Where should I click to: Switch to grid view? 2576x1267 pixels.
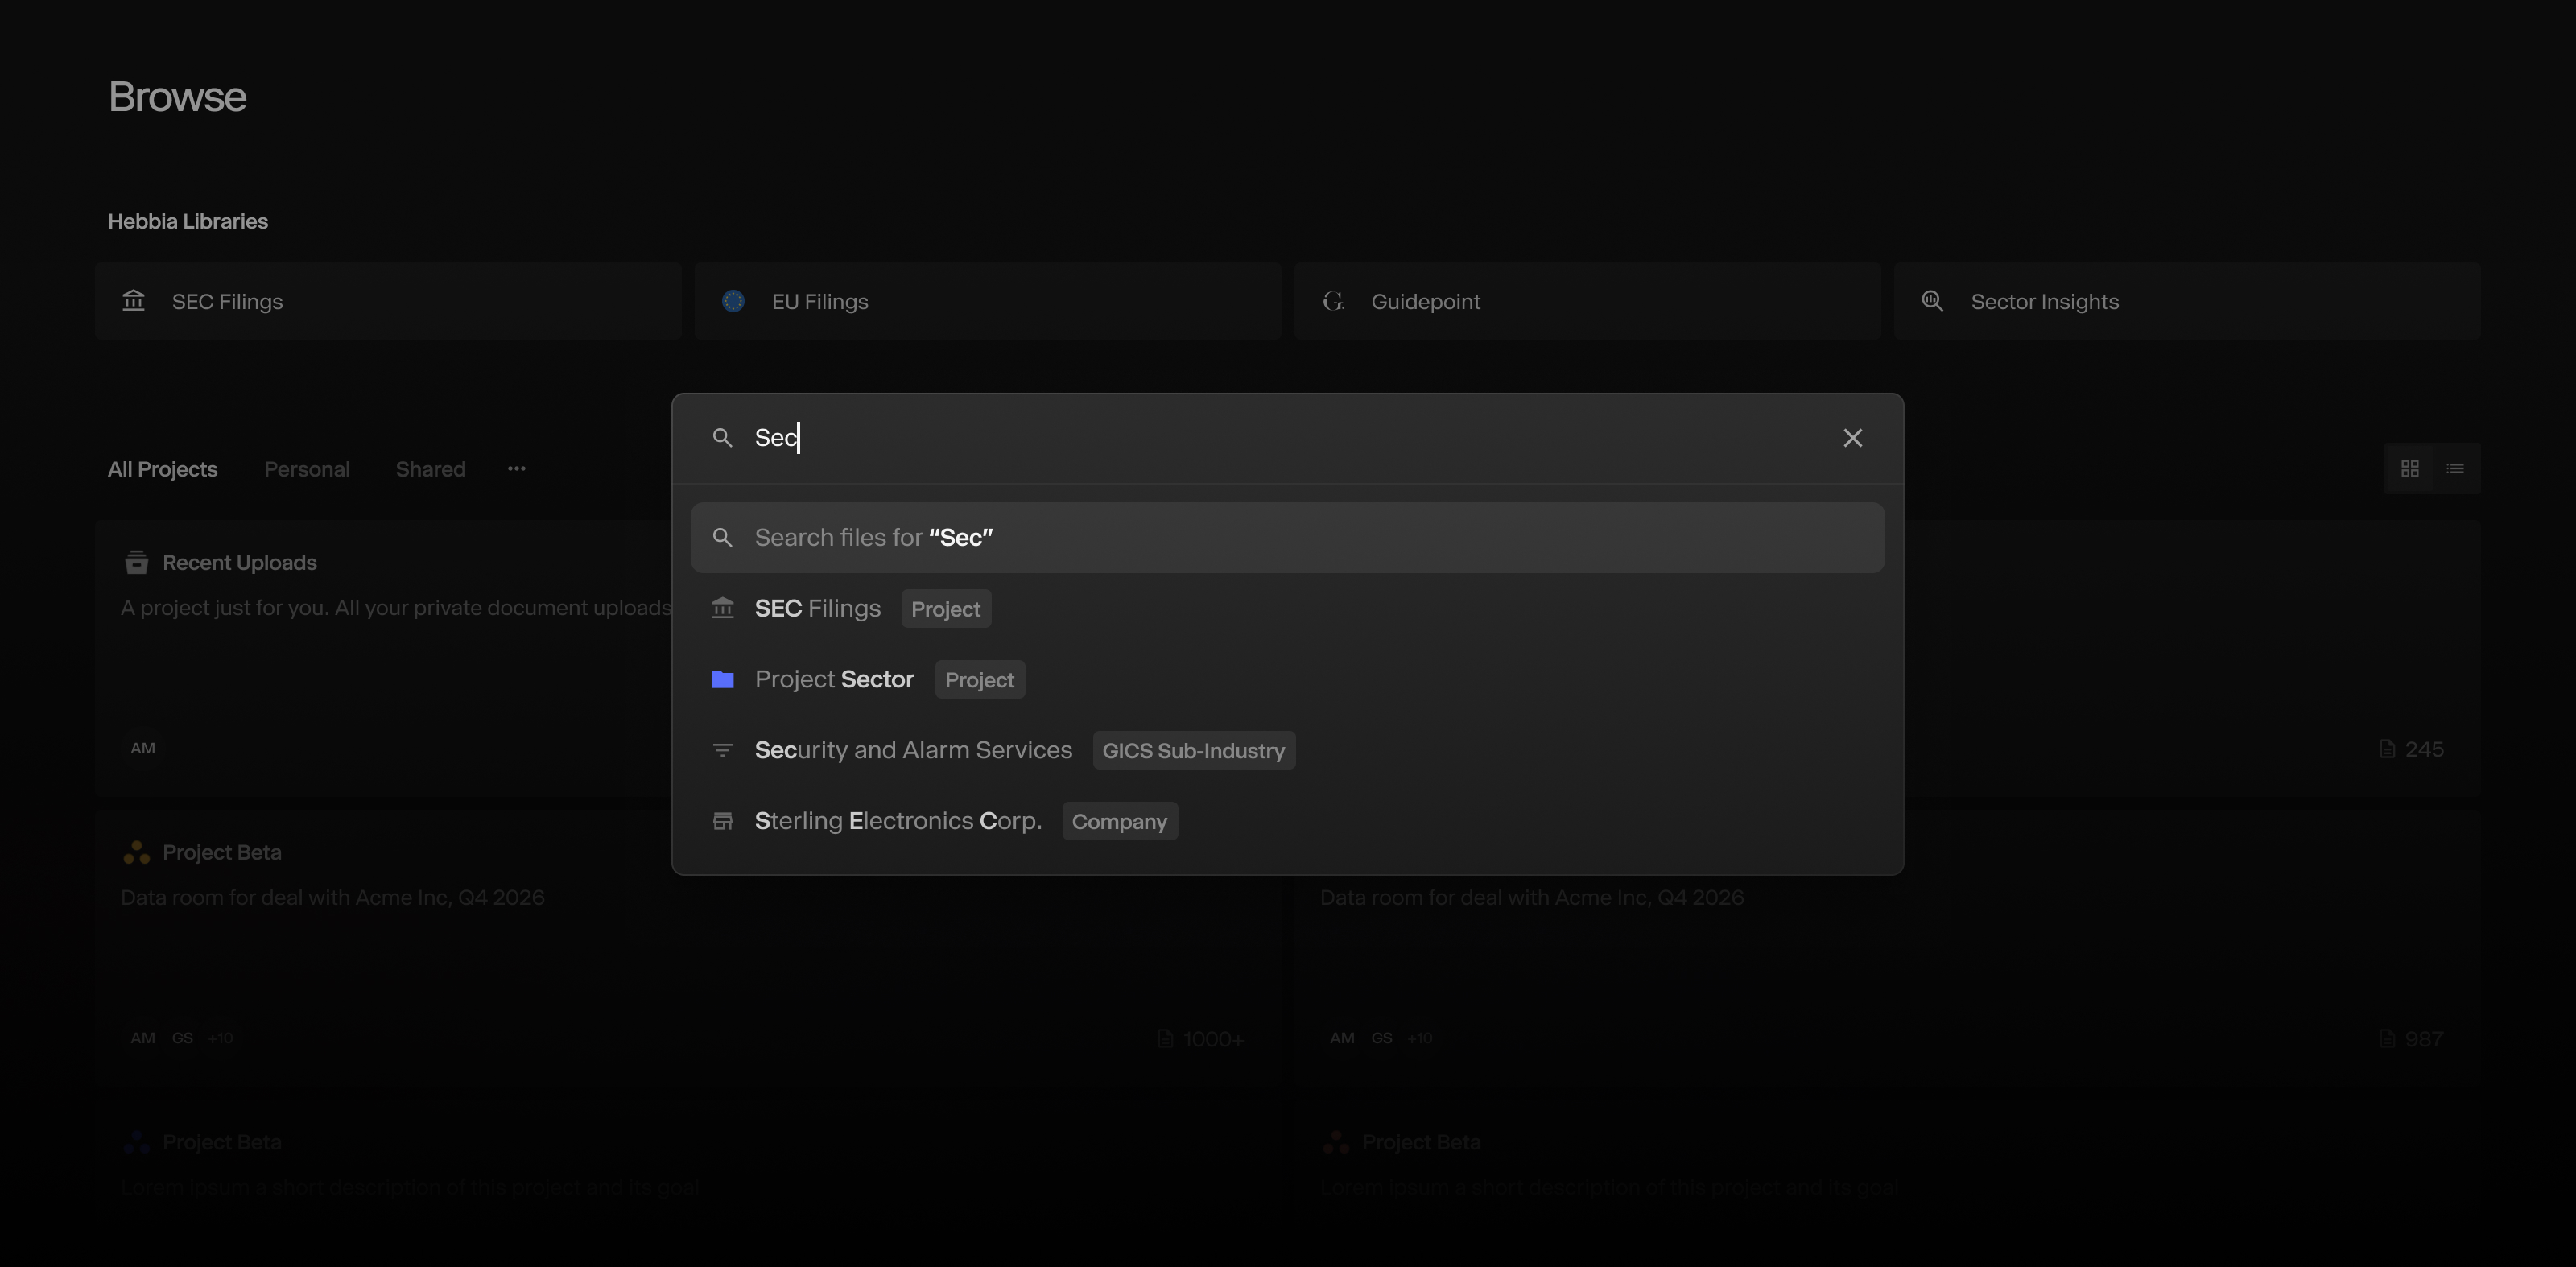[x=2411, y=468]
